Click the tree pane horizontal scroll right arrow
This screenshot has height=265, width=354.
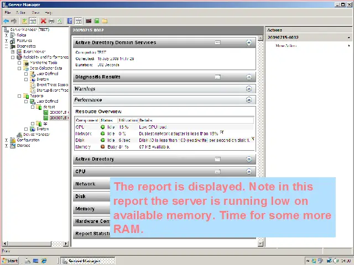pyautogui.click(x=66, y=243)
